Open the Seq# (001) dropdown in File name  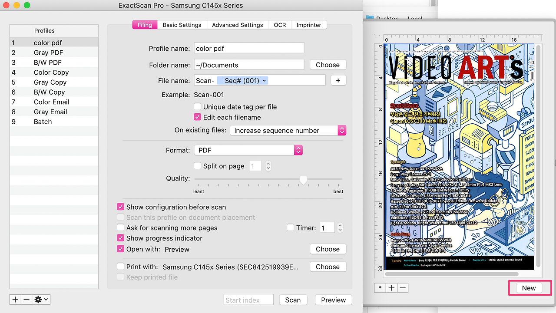pos(242,80)
